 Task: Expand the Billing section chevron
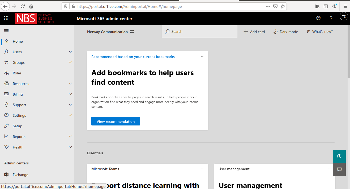[70, 94]
